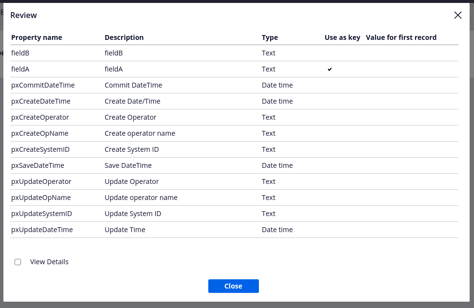Select the pxCreateDateTime property row
Viewport: 474px width, 308px height.
pos(42,101)
